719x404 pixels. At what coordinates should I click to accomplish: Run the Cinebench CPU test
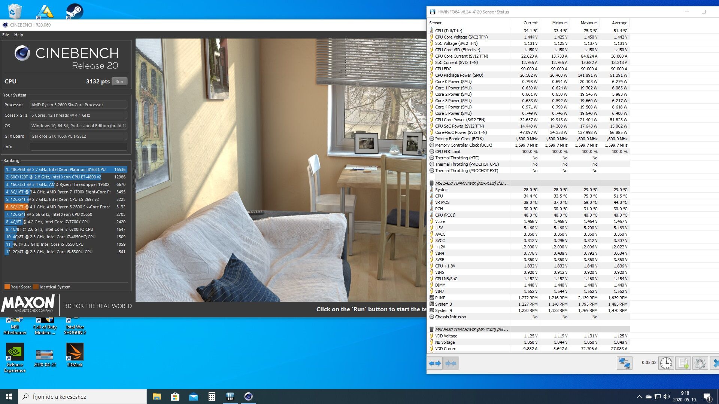119,82
